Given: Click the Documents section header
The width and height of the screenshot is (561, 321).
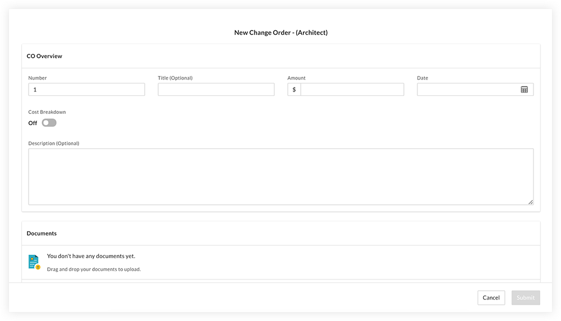Looking at the screenshot, I should click(42, 233).
